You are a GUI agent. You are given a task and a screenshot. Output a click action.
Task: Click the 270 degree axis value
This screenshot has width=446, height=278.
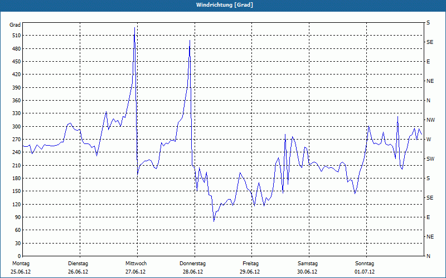tap(17, 140)
